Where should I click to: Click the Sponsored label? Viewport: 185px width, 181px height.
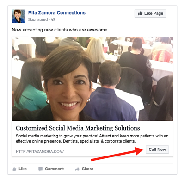pyautogui.click(x=38, y=19)
